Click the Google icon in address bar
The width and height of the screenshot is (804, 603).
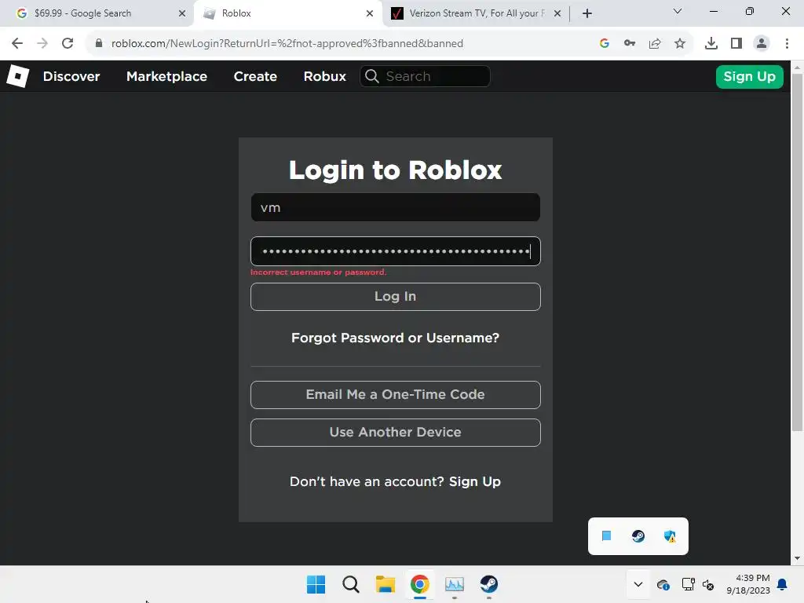tap(605, 43)
